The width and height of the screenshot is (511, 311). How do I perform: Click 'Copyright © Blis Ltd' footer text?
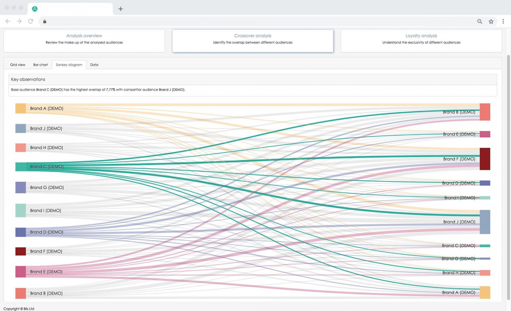coord(19,308)
